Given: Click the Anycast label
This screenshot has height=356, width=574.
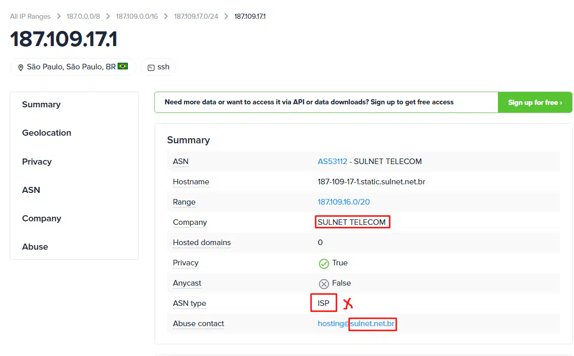Looking at the screenshot, I should click(x=187, y=283).
